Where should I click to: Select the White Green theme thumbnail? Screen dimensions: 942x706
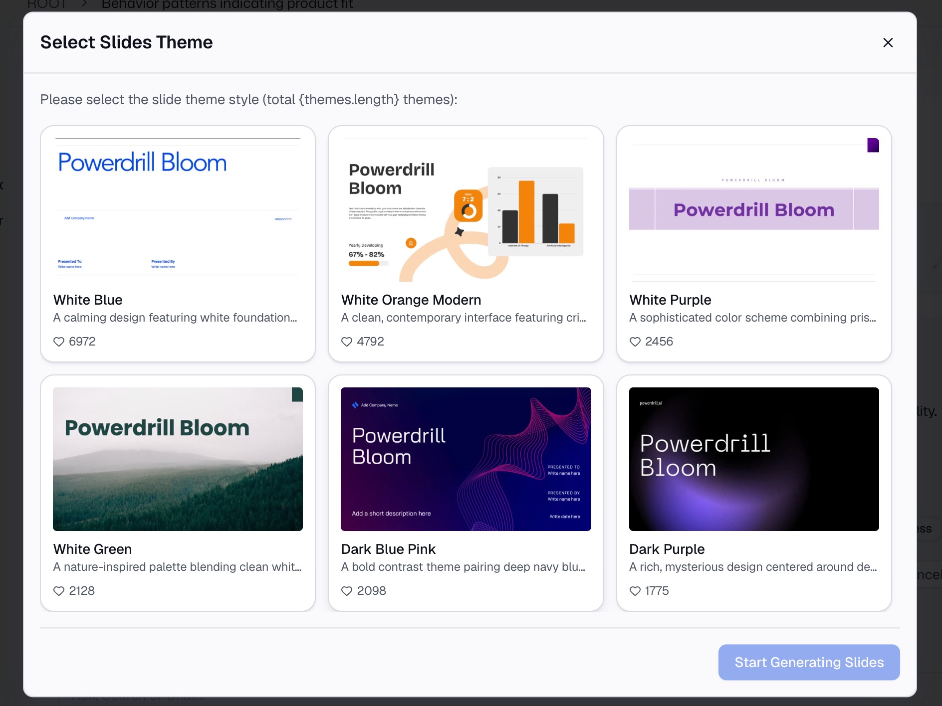pos(178,459)
